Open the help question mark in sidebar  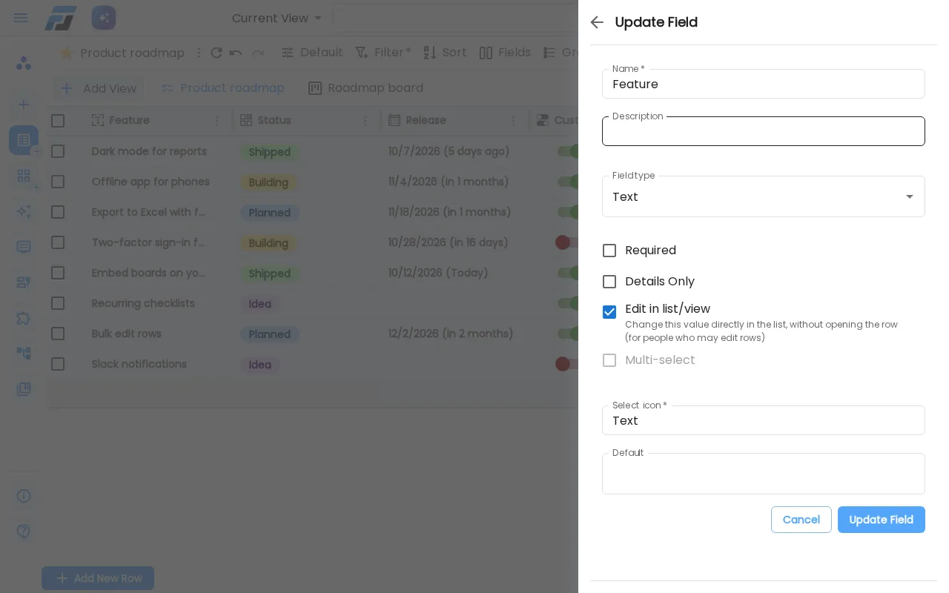click(24, 531)
